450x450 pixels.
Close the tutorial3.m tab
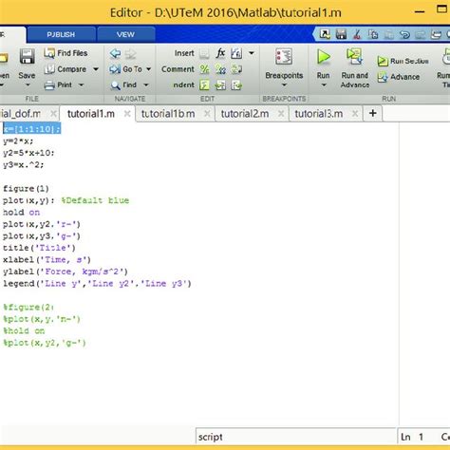coord(355,113)
